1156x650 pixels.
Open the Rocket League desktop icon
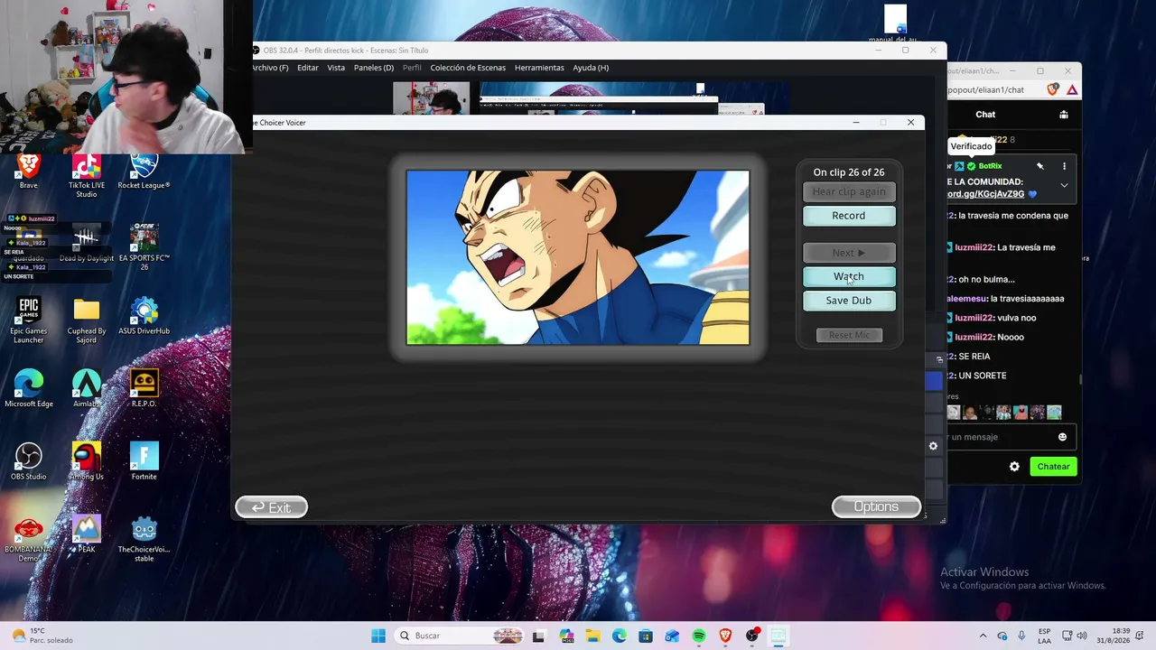tap(144, 171)
